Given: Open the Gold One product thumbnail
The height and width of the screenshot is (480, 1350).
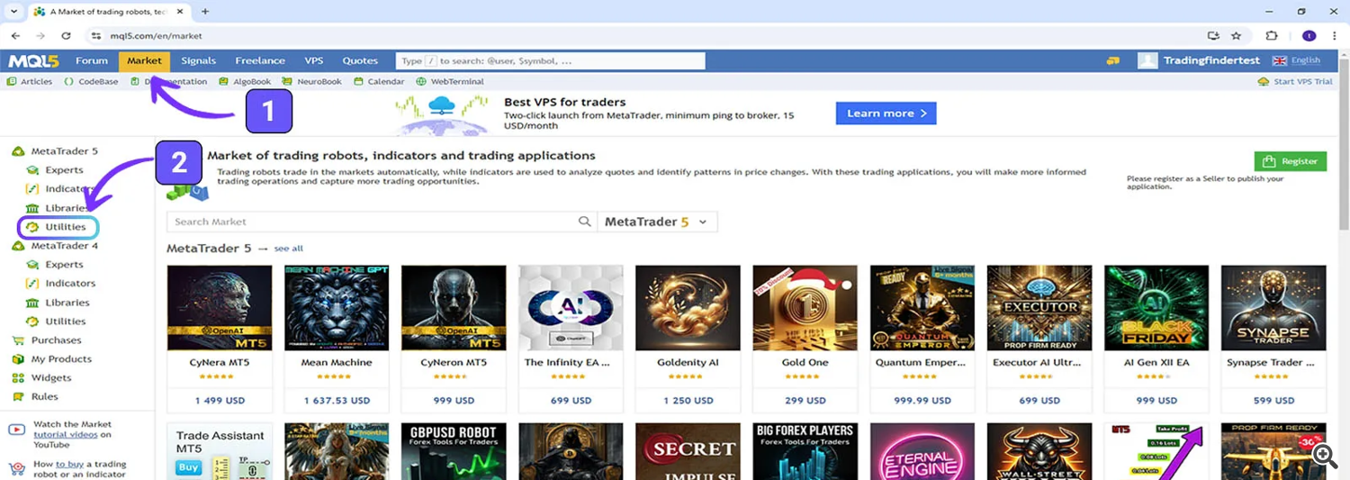Looking at the screenshot, I should [x=805, y=307].
